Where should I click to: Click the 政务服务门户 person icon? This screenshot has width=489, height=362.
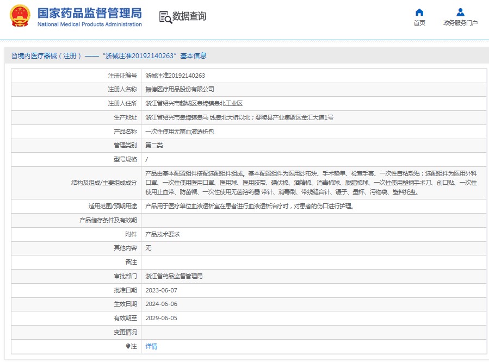pos(460,13)
